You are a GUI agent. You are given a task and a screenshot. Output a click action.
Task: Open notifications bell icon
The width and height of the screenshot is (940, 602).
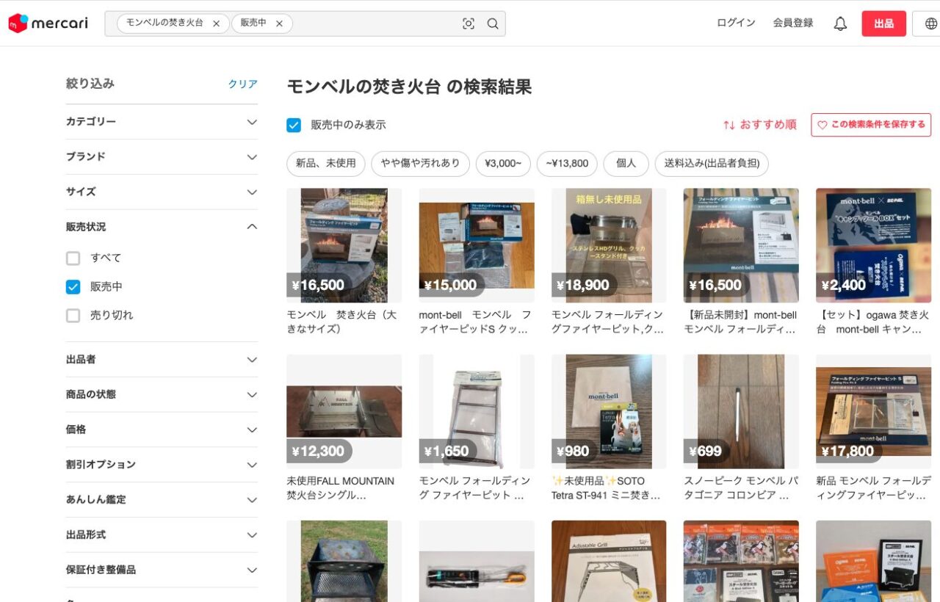point(840,23)
